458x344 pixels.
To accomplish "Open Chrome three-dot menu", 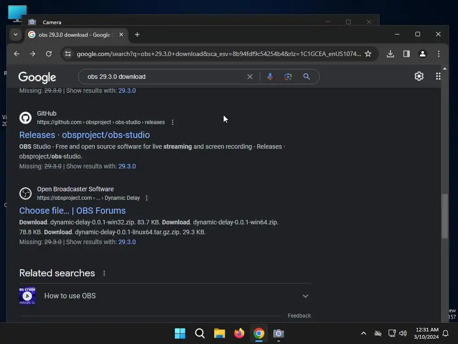I will [x=439, y=54].
